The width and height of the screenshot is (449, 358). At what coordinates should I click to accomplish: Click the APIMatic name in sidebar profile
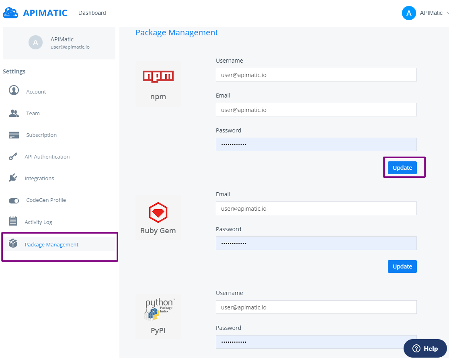pyautogui.click(x=62, y=39)
